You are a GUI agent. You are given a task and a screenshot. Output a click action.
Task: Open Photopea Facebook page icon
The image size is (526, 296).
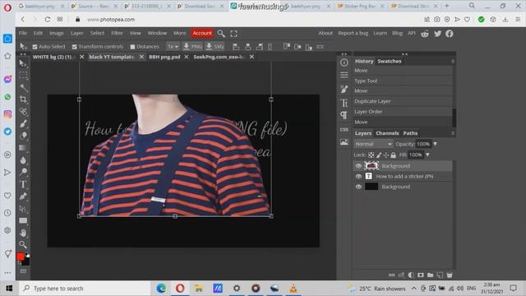[x=450, y=34]
